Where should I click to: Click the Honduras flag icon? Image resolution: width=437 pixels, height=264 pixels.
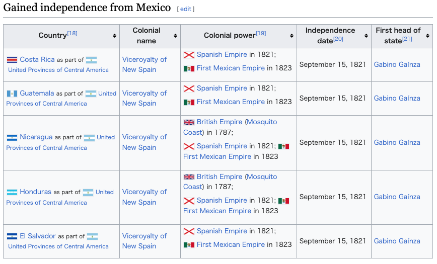12,192
